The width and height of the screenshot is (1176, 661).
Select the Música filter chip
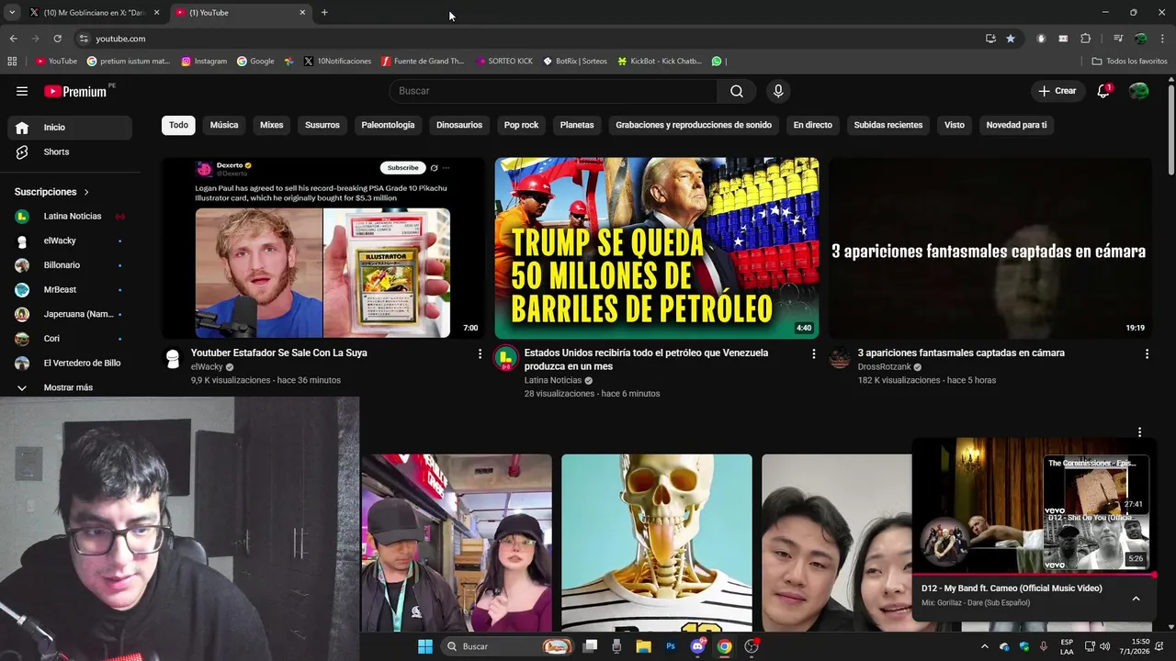pos(224,125)
